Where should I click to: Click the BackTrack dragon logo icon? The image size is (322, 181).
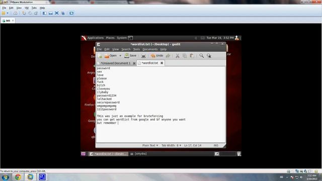click(x=84, y=38)
